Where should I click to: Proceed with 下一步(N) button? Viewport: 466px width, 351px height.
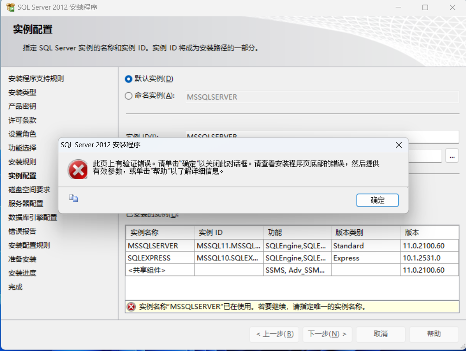[x=327, y=334]
